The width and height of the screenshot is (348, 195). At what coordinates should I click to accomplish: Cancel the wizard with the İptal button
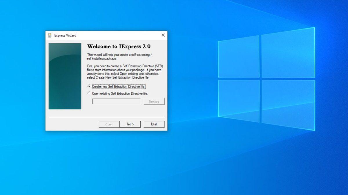point(154,124)
